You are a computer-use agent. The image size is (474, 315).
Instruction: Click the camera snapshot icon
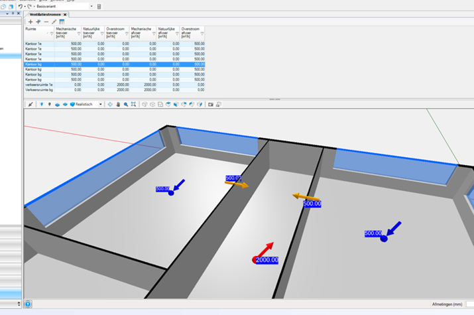tap(211, 104)
